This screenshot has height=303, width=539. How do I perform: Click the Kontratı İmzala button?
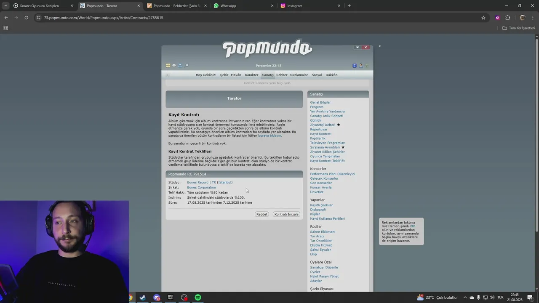tap(286, 214)
